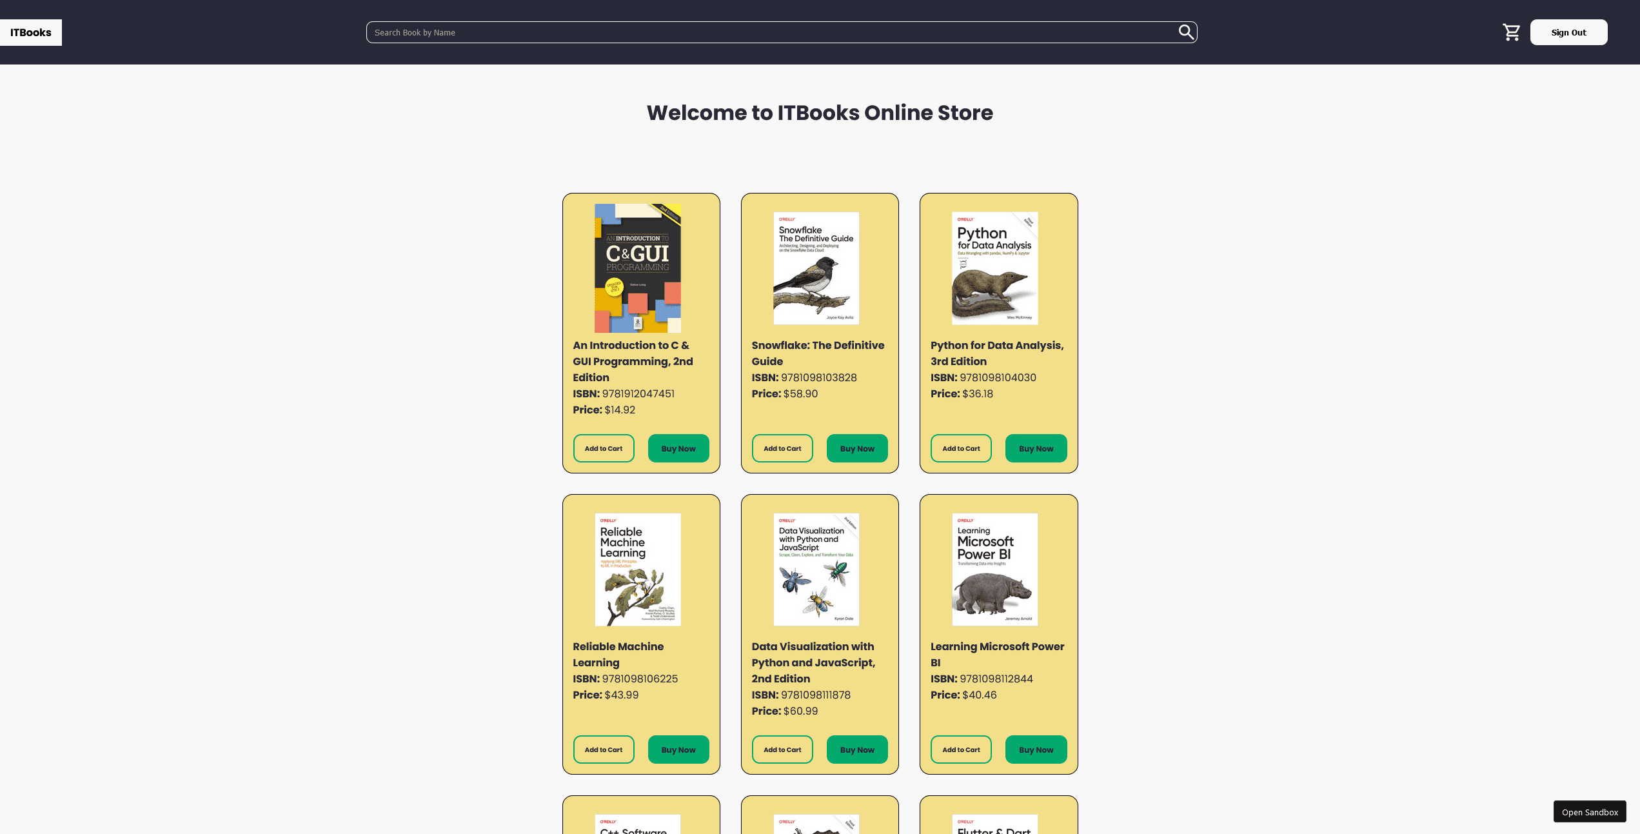Buy Now Reliable Machine Learning
Screen dimensions: 1640x834
click(678, 750)
